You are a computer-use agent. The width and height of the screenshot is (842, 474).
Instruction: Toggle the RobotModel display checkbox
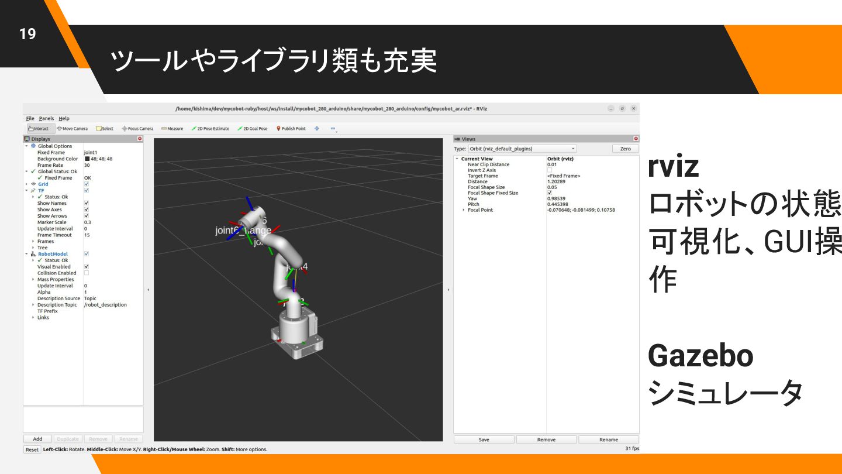coord(87,254)
